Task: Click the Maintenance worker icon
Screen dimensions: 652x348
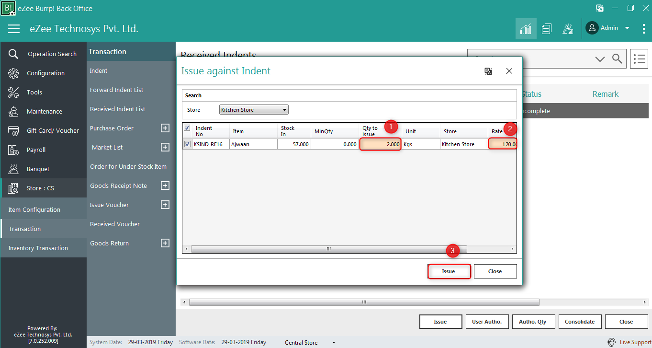Action: pos(13,112)
